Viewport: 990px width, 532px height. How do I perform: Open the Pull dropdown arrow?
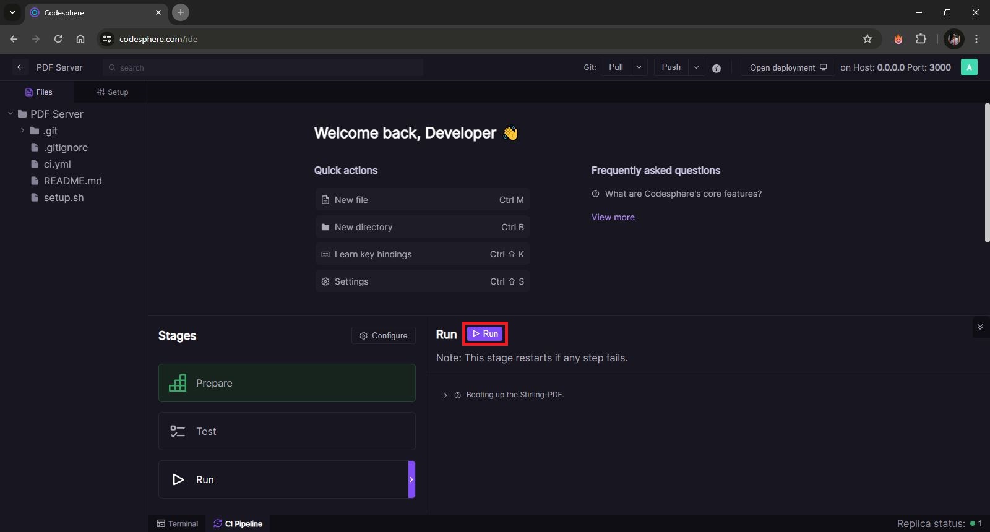pyautogui.click(x=639, y=67)
